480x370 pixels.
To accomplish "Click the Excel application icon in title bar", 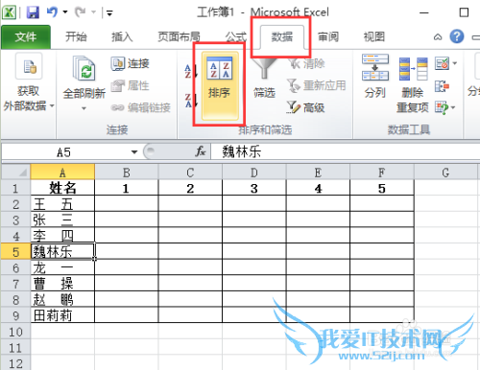I will click(10, 12).
